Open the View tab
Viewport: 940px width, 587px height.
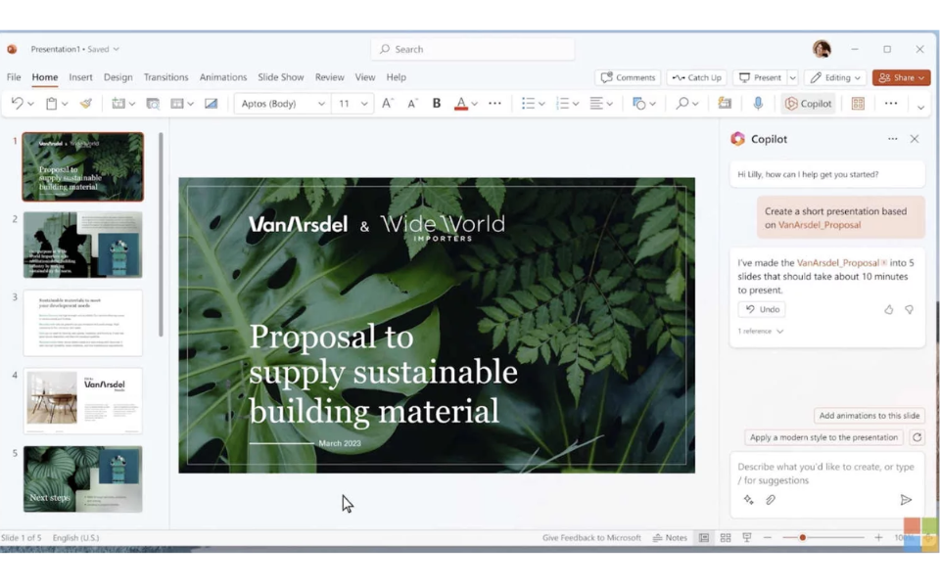(365, 77)
